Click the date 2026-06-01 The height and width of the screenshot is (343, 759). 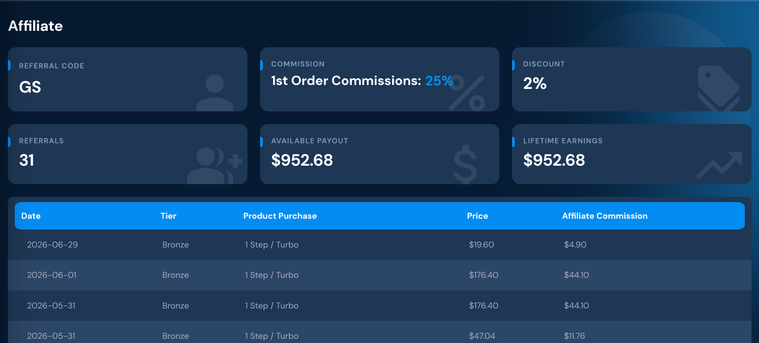[52, 275]
